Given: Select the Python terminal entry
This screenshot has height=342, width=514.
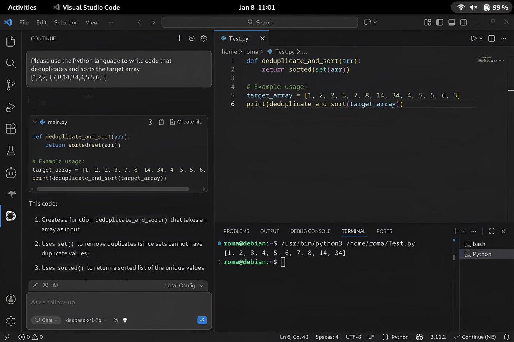Looking at the screenshot, I should 487,254.
